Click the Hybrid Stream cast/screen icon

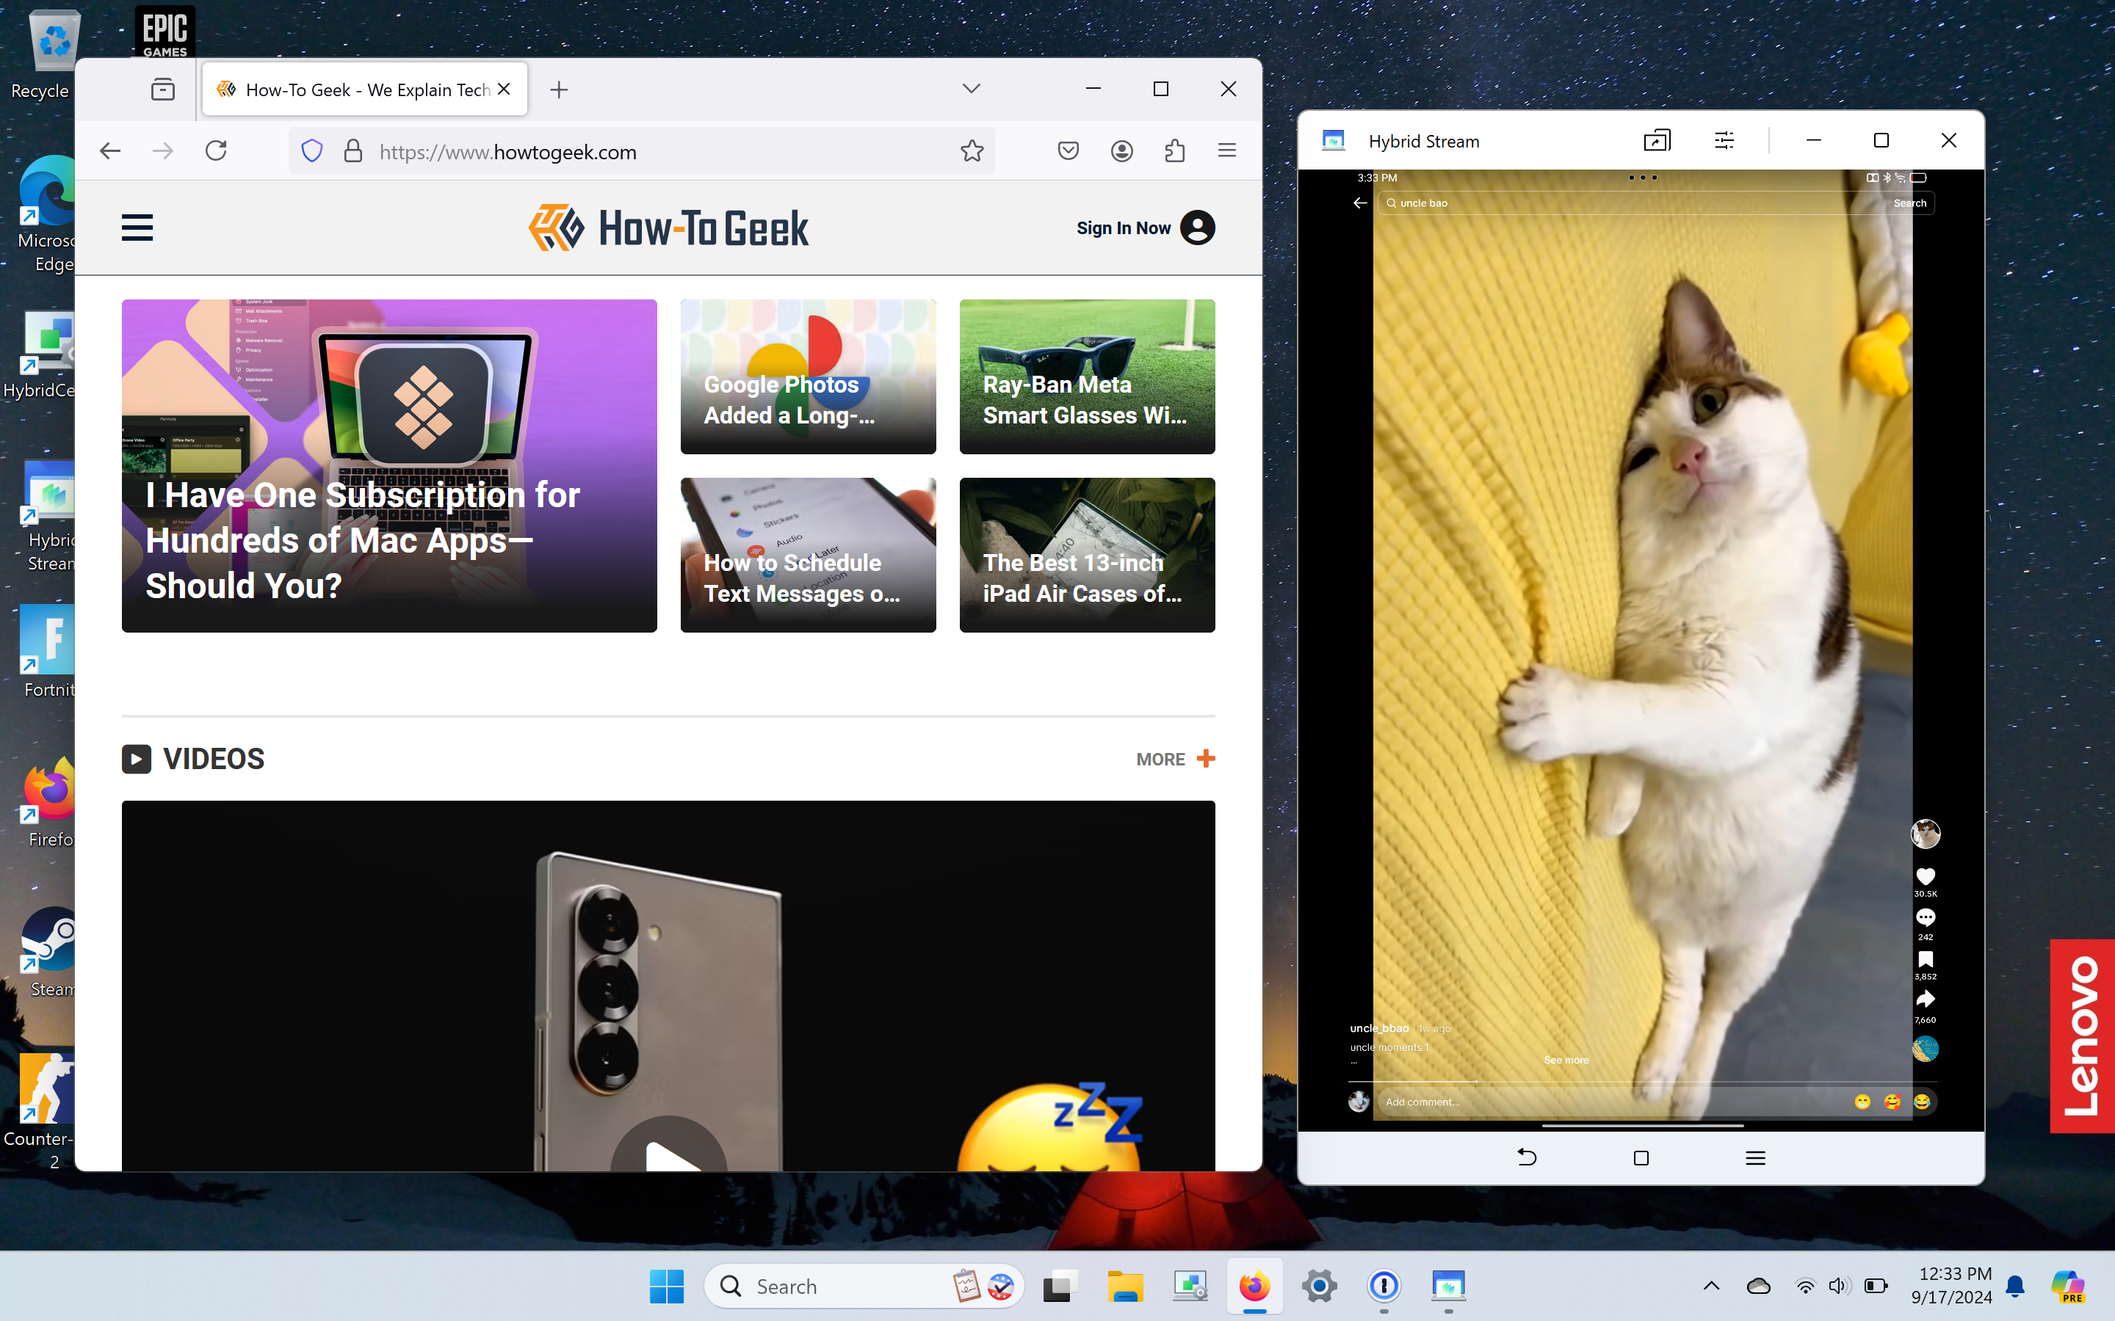[x=1657, y=140]
